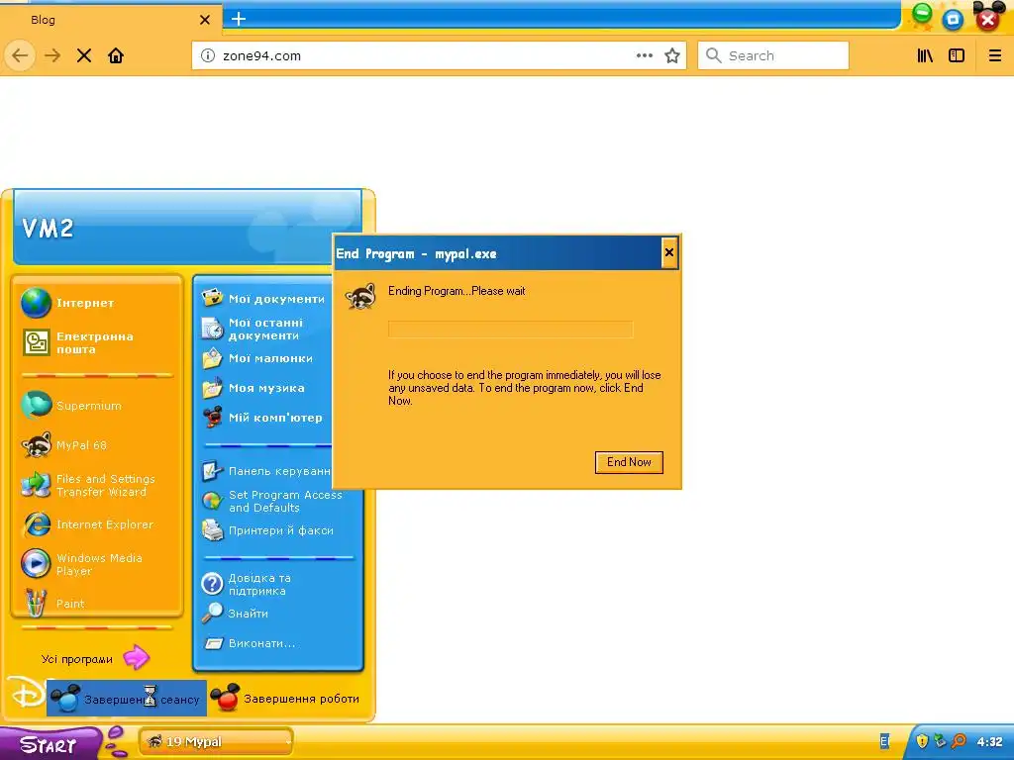The height and width of the screenshot is (760, 1014).
Task: Close the Blog tab
Action: point(204,20)
